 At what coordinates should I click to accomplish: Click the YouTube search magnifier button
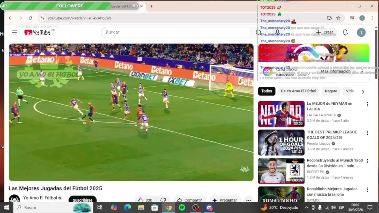[x=258, y=32]
